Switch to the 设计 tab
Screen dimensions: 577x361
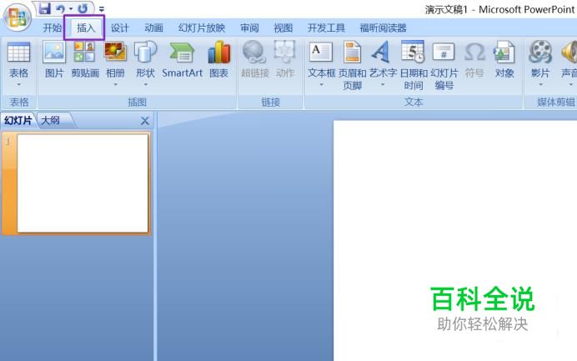coord(120,28)
